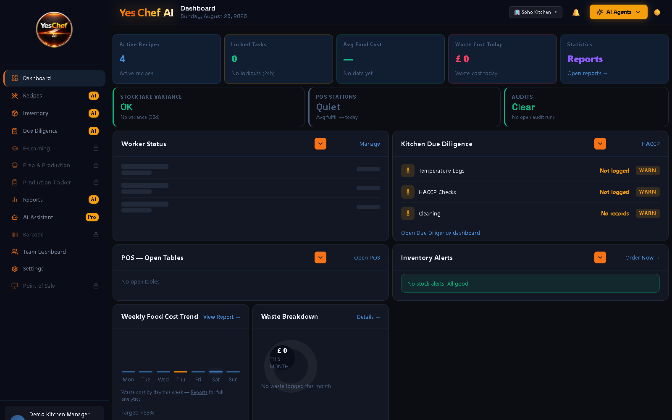This screenshot has width=672, height=420.
Task: Click the Recipes utensils icon
Action: 15,96
